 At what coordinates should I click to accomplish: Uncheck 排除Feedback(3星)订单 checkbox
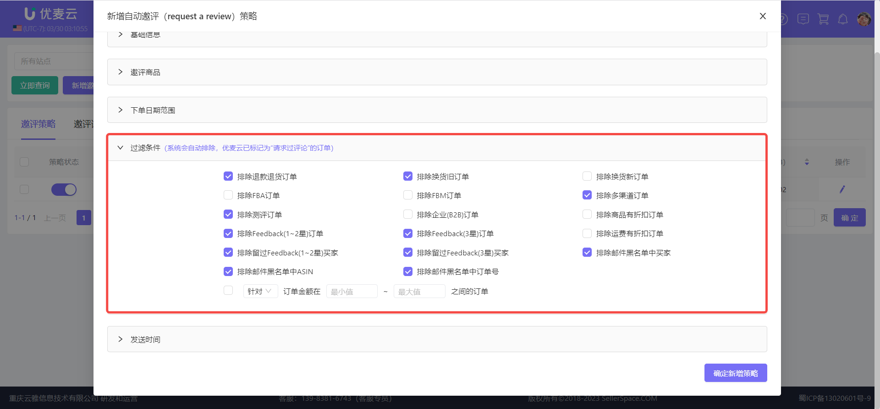(408, 233)
